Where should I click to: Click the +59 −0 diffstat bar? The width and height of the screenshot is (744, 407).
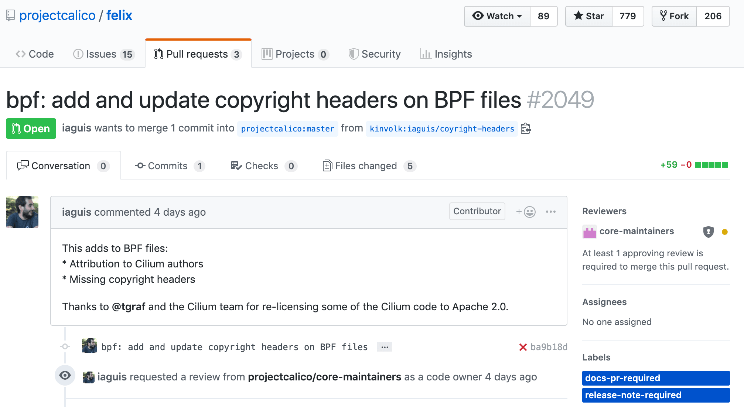click(694, 165)
